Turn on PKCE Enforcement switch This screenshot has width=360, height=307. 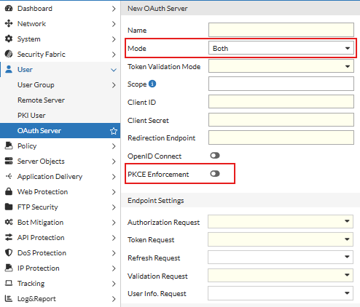tap(215, 174)
